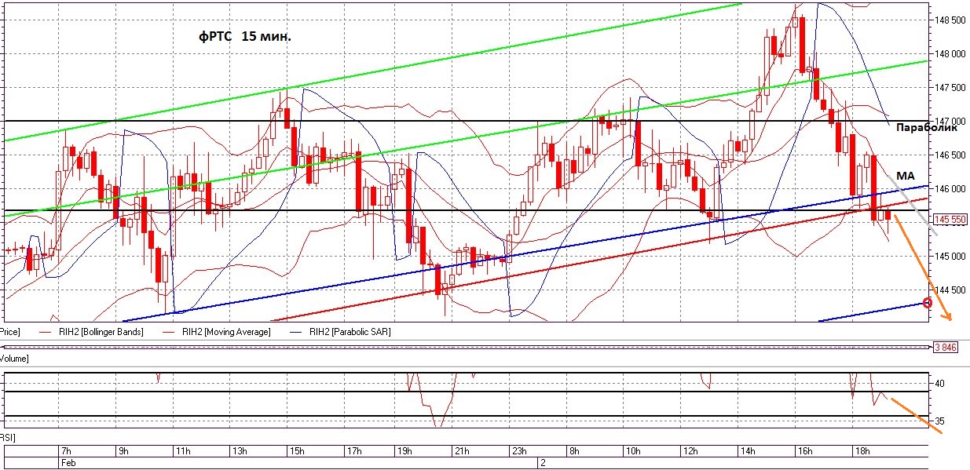Screen dimensions: 970x470
Task: Click the 11h time axis label
Action: tap(182, 451)
